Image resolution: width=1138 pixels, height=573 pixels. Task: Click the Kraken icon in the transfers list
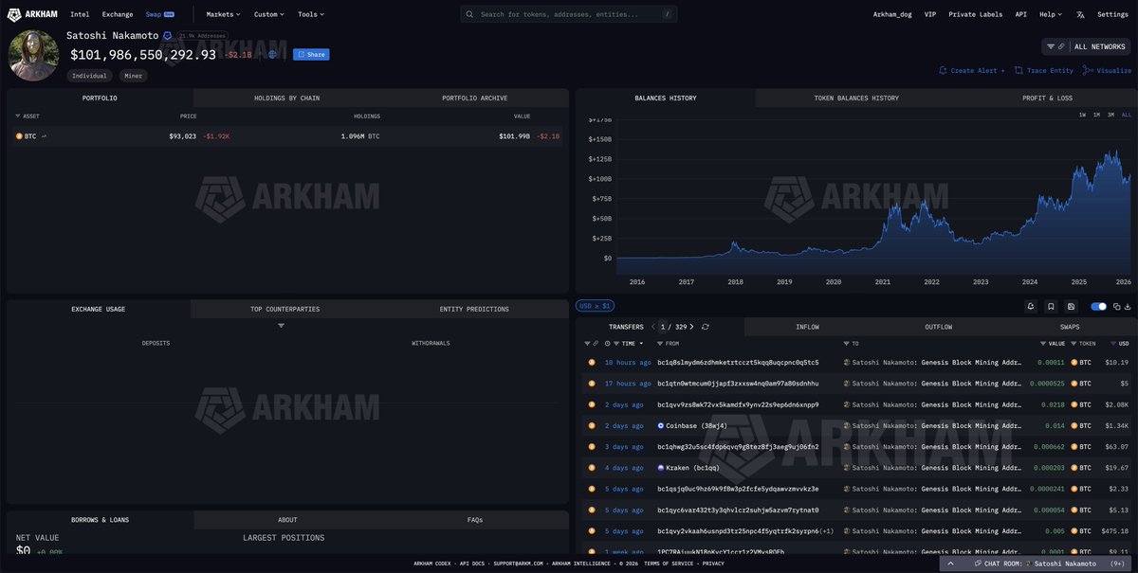coord(661,468)
